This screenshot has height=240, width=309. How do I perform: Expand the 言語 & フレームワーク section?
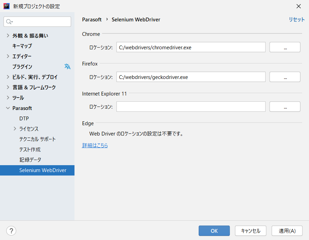pos(8,87)
